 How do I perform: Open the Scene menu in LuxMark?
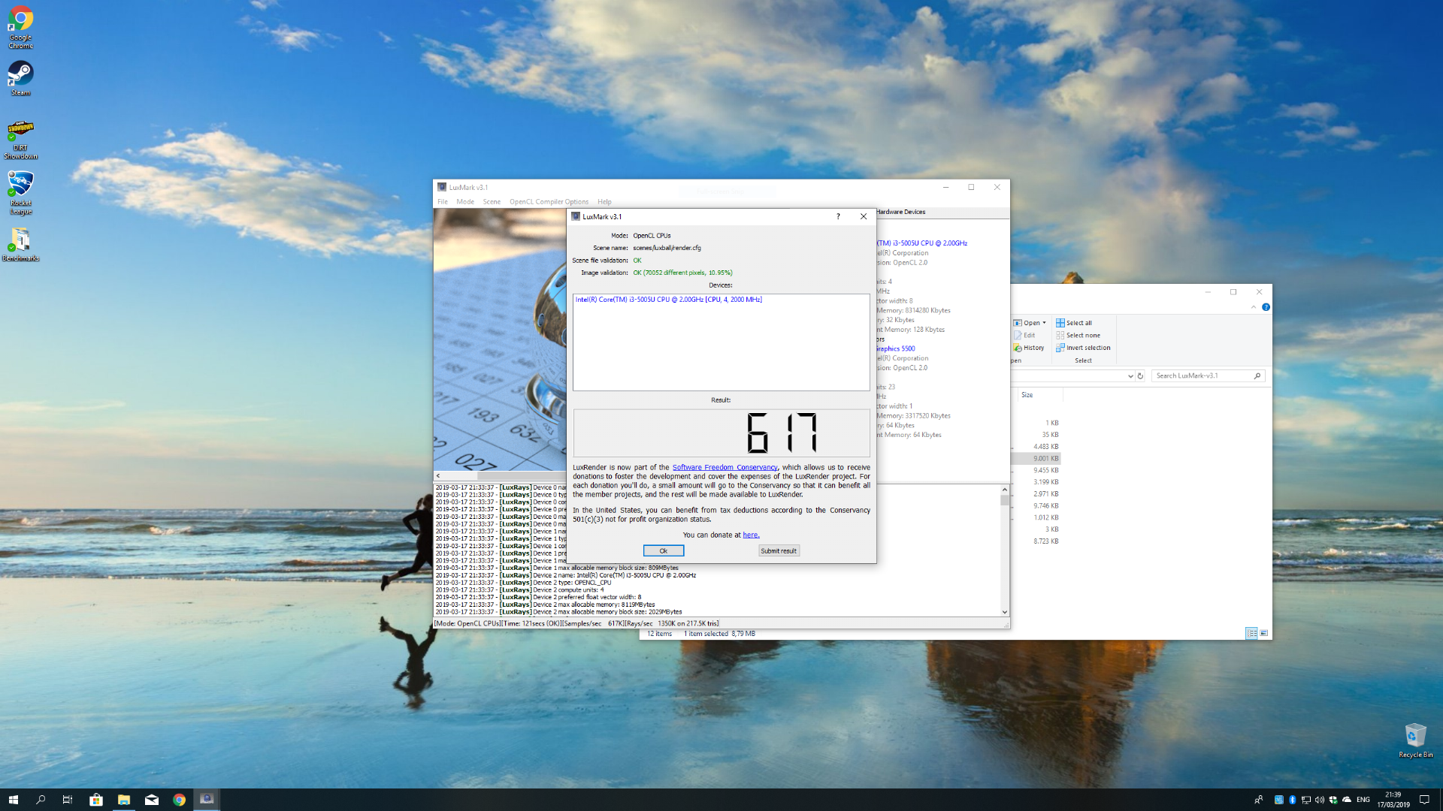tap(492, 202)
